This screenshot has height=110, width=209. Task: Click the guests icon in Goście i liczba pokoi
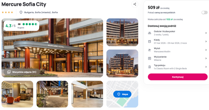pyautogui.click(x=149, y=33)
